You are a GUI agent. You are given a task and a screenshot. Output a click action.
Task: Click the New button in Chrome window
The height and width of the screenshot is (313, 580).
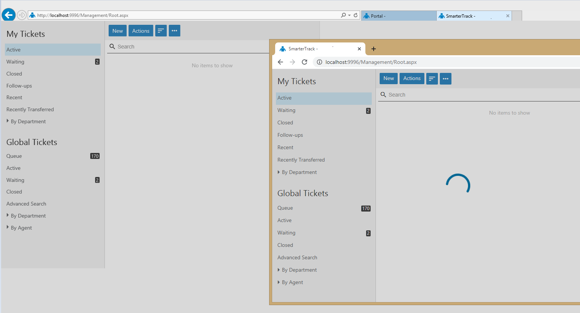point(388,79)
